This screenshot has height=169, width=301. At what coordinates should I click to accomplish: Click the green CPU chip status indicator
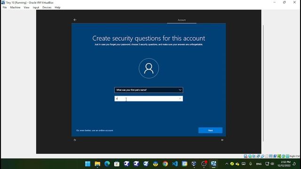[x=279, y=156]
